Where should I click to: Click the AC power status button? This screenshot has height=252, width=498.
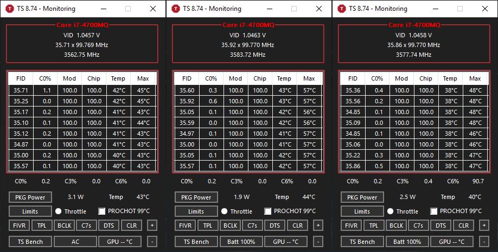point(75,242)
